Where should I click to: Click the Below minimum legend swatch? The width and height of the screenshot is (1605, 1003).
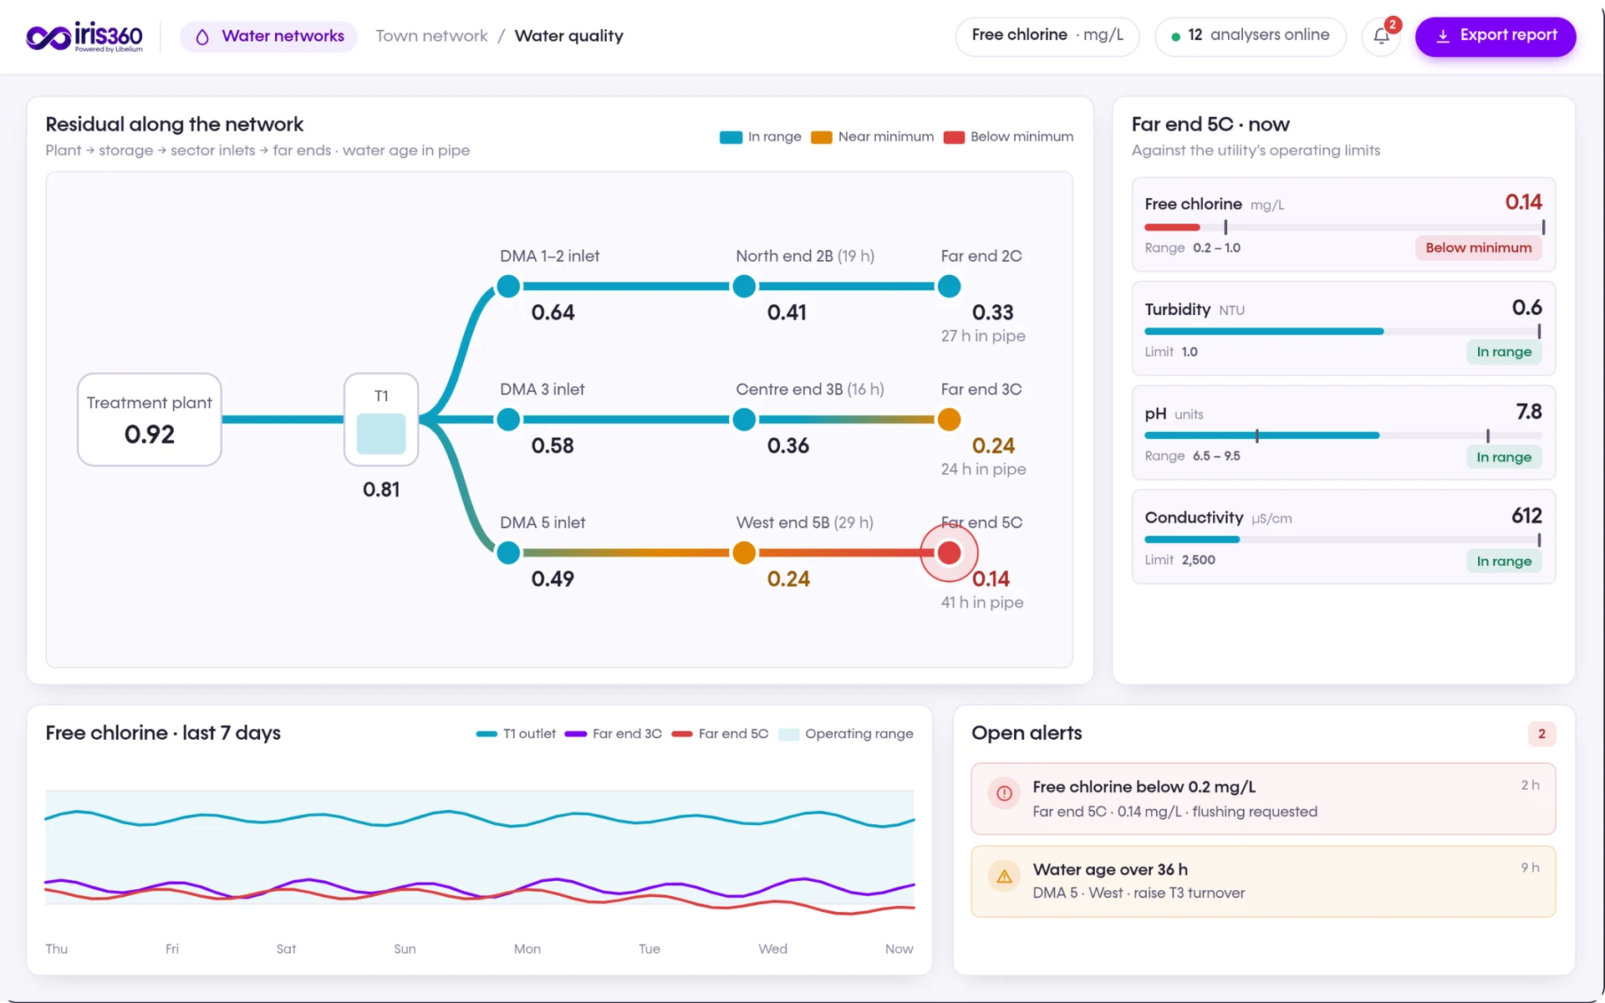[x=954, y=137]
